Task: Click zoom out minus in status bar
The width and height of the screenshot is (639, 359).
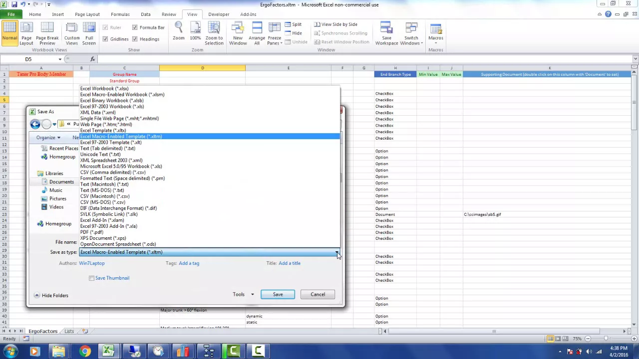Action: coord(588,339)
